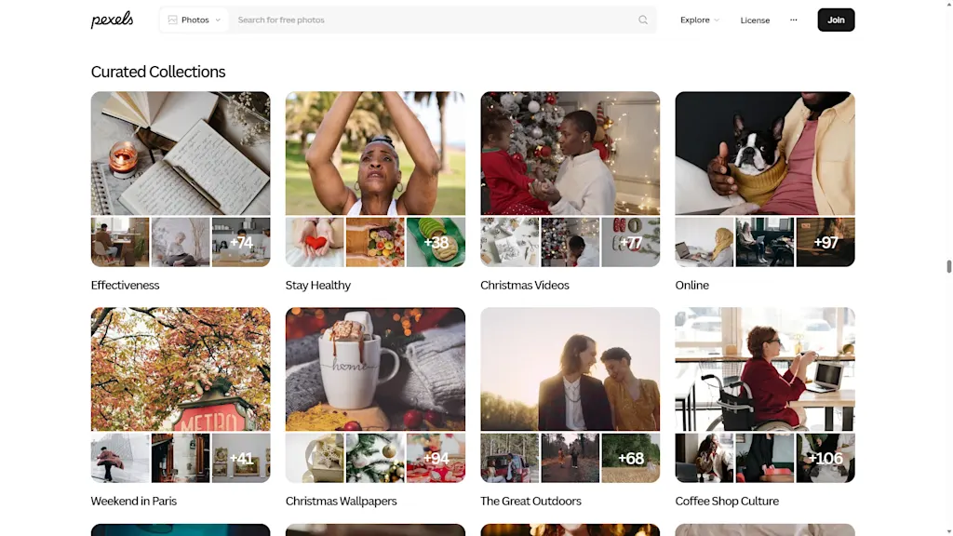
Task: Open the Stay Healthy collection title
Action: coord(318,285)
